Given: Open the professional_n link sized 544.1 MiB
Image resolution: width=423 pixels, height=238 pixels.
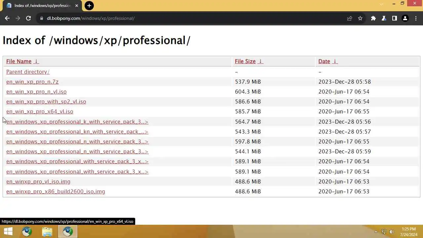Looking at the screenshot, I should tap(77, 151).
